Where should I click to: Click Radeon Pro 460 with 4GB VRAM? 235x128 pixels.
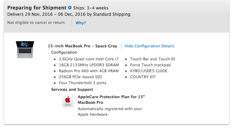pyautogui.click(x=89, y=71)
